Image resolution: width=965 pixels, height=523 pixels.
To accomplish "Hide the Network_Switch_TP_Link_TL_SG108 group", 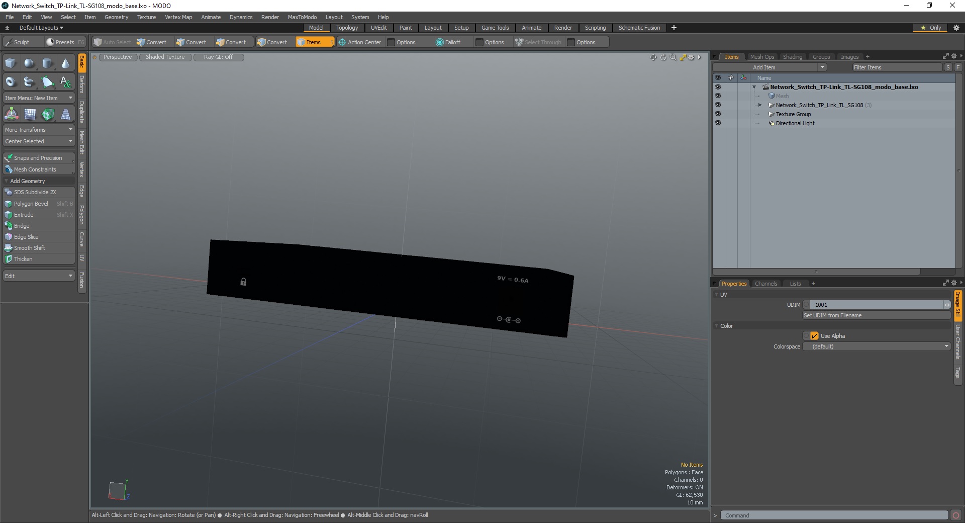I will [718, 105].
